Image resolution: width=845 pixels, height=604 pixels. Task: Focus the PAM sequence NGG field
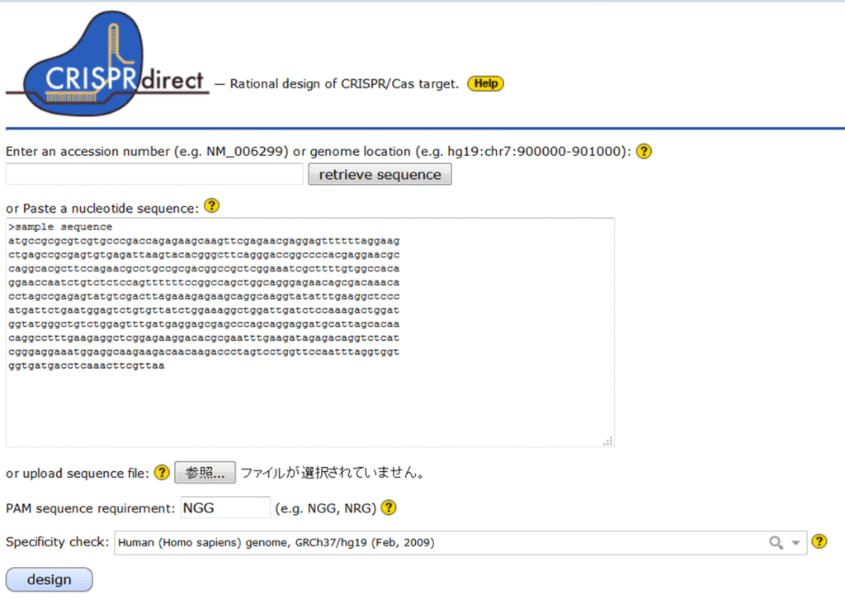coord(224,507)
